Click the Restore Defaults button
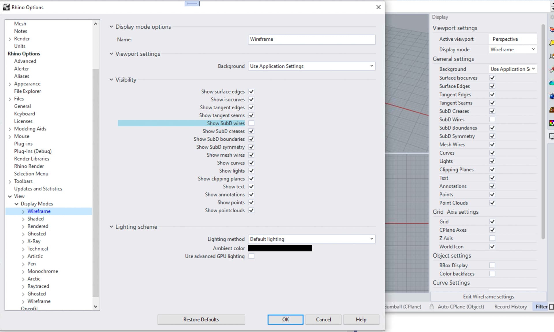 [201, 320]
